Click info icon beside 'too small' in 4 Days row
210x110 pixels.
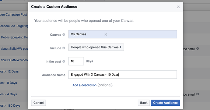[198, 94]
